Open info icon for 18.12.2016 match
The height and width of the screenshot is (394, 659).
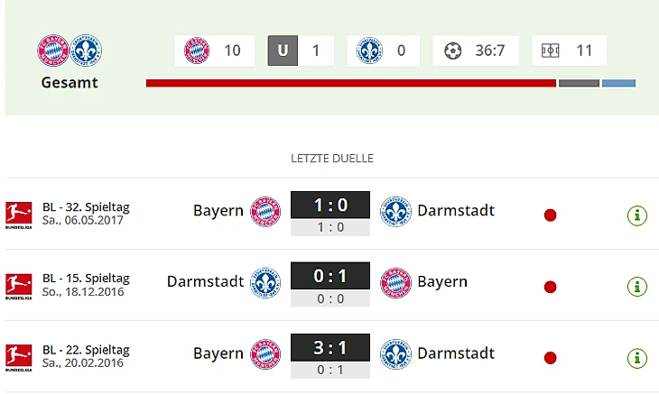tap(637, 287)
